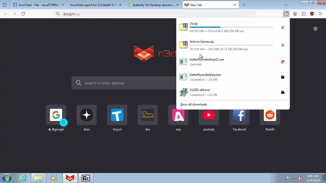Screen dimensions: 326x183
Task: Open the recent browsing sidebar icon
Action: point(5,5)
